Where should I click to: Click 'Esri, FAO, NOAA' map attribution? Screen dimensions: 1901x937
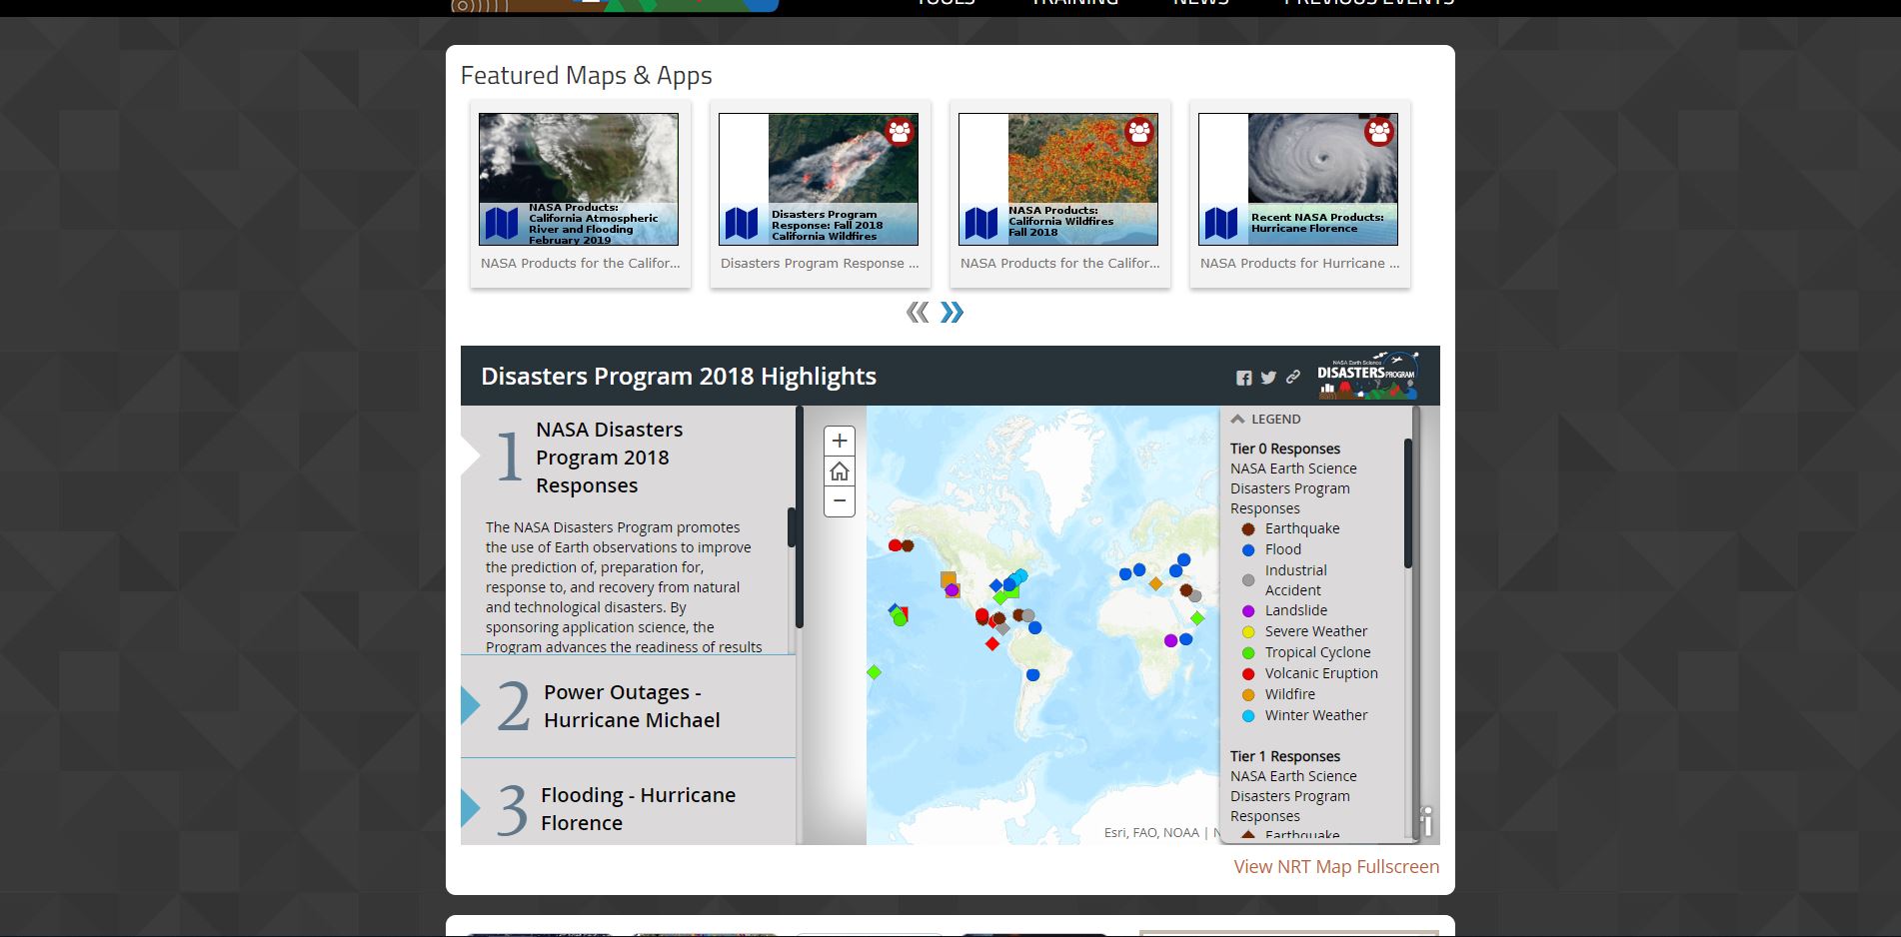click(x=1151, y=832)
